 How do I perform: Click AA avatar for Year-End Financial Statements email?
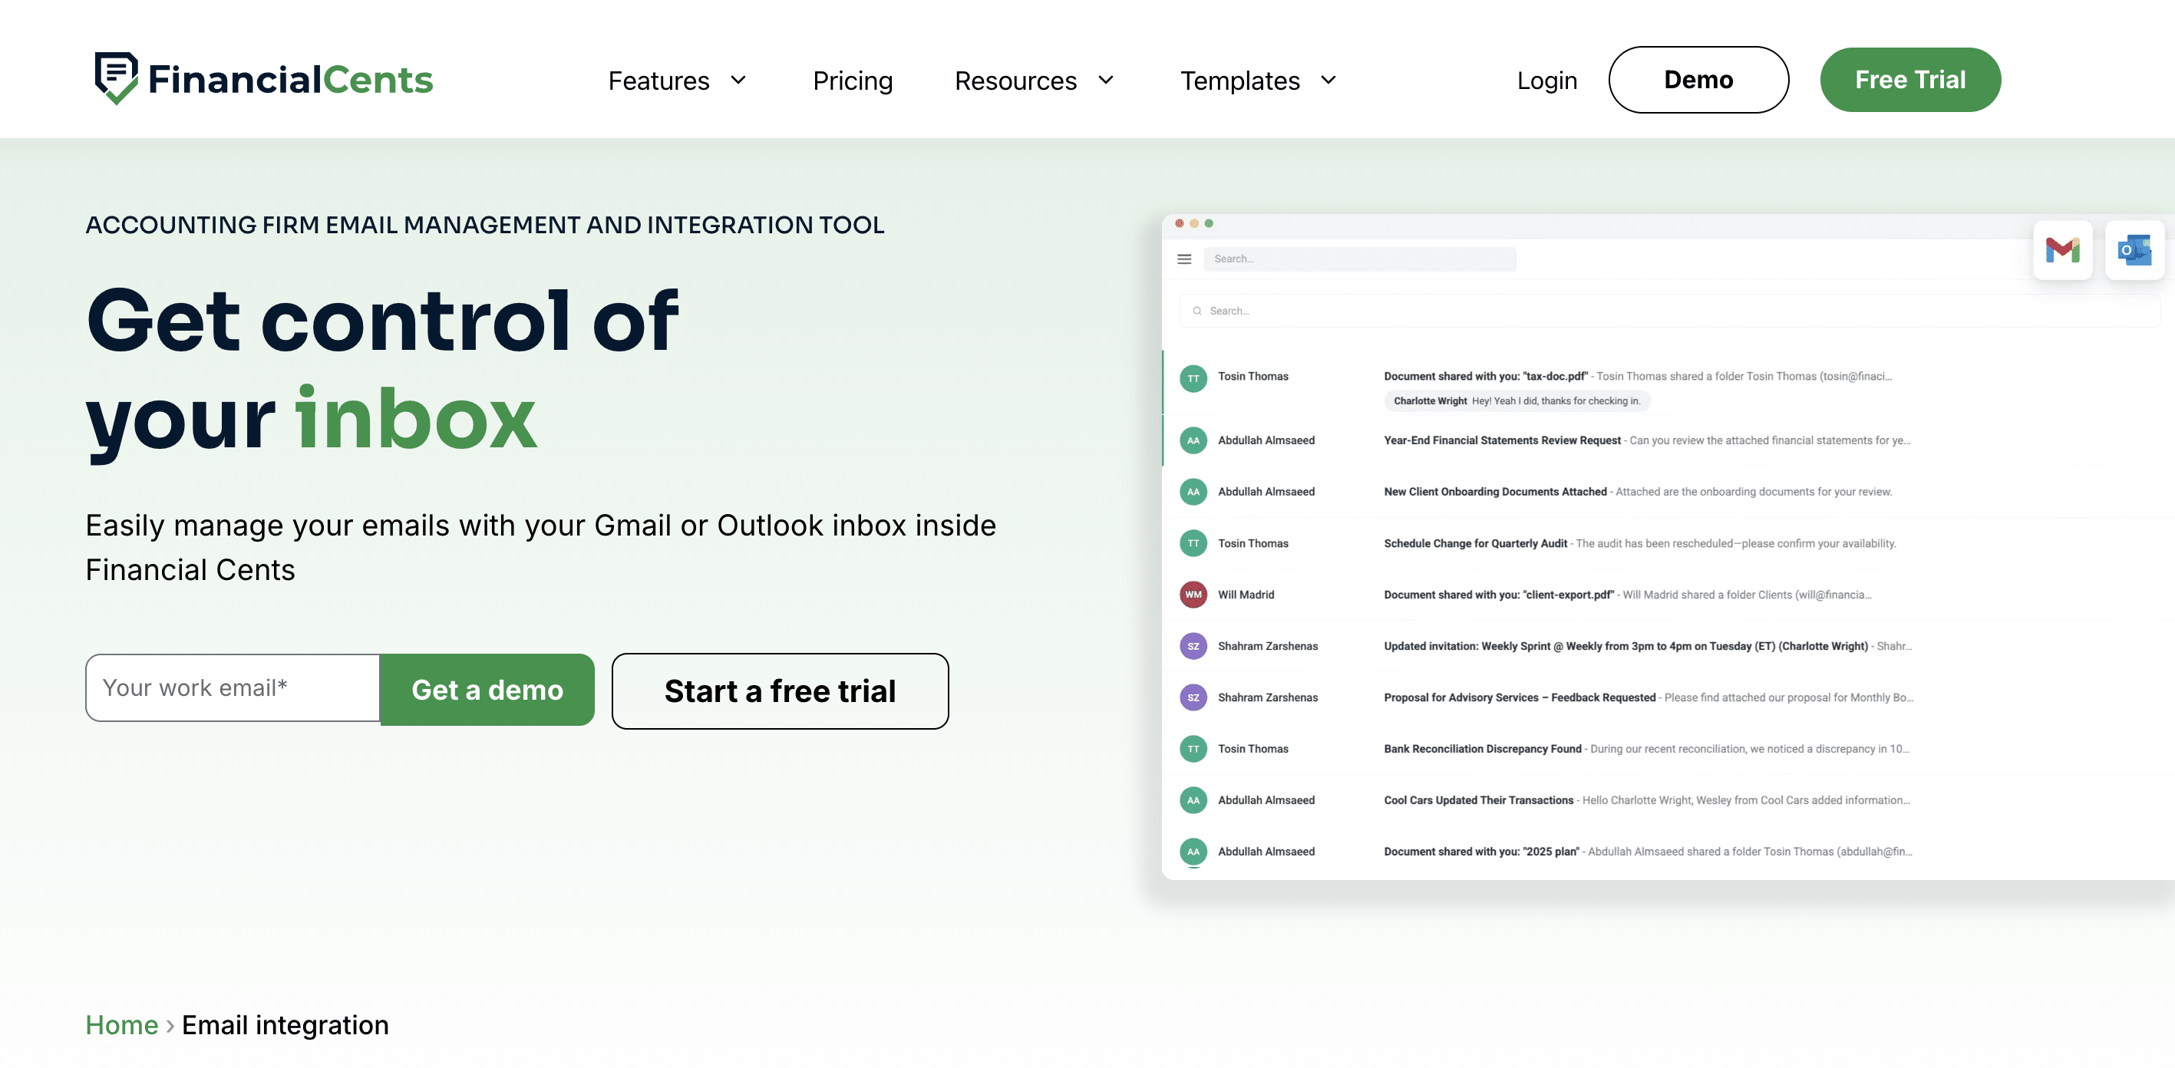pyautogui.click(x=1192, y=440)
